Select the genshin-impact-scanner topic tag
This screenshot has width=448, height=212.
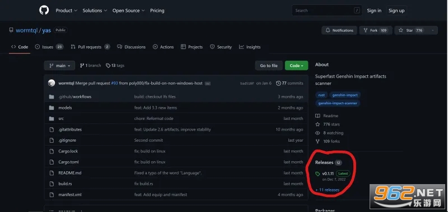tap(338, 103)
